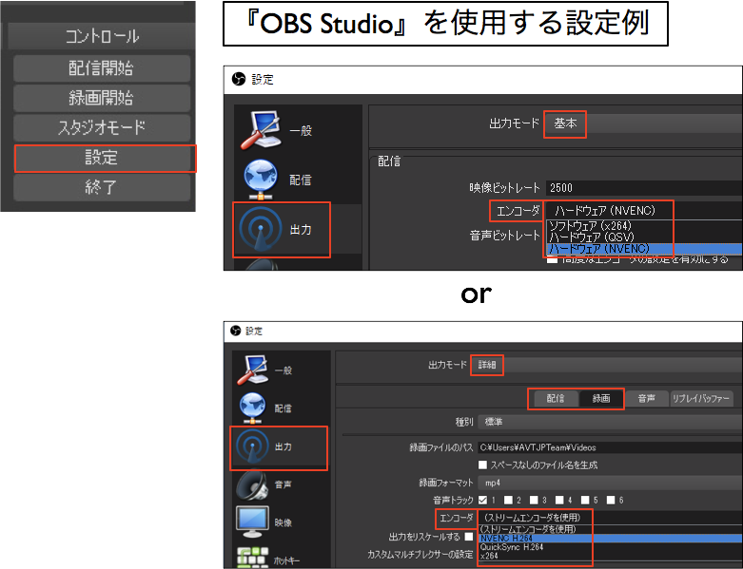Switch to the リプレイバッファー tab
Screen dimensions: 743x569
click(700, 398)
